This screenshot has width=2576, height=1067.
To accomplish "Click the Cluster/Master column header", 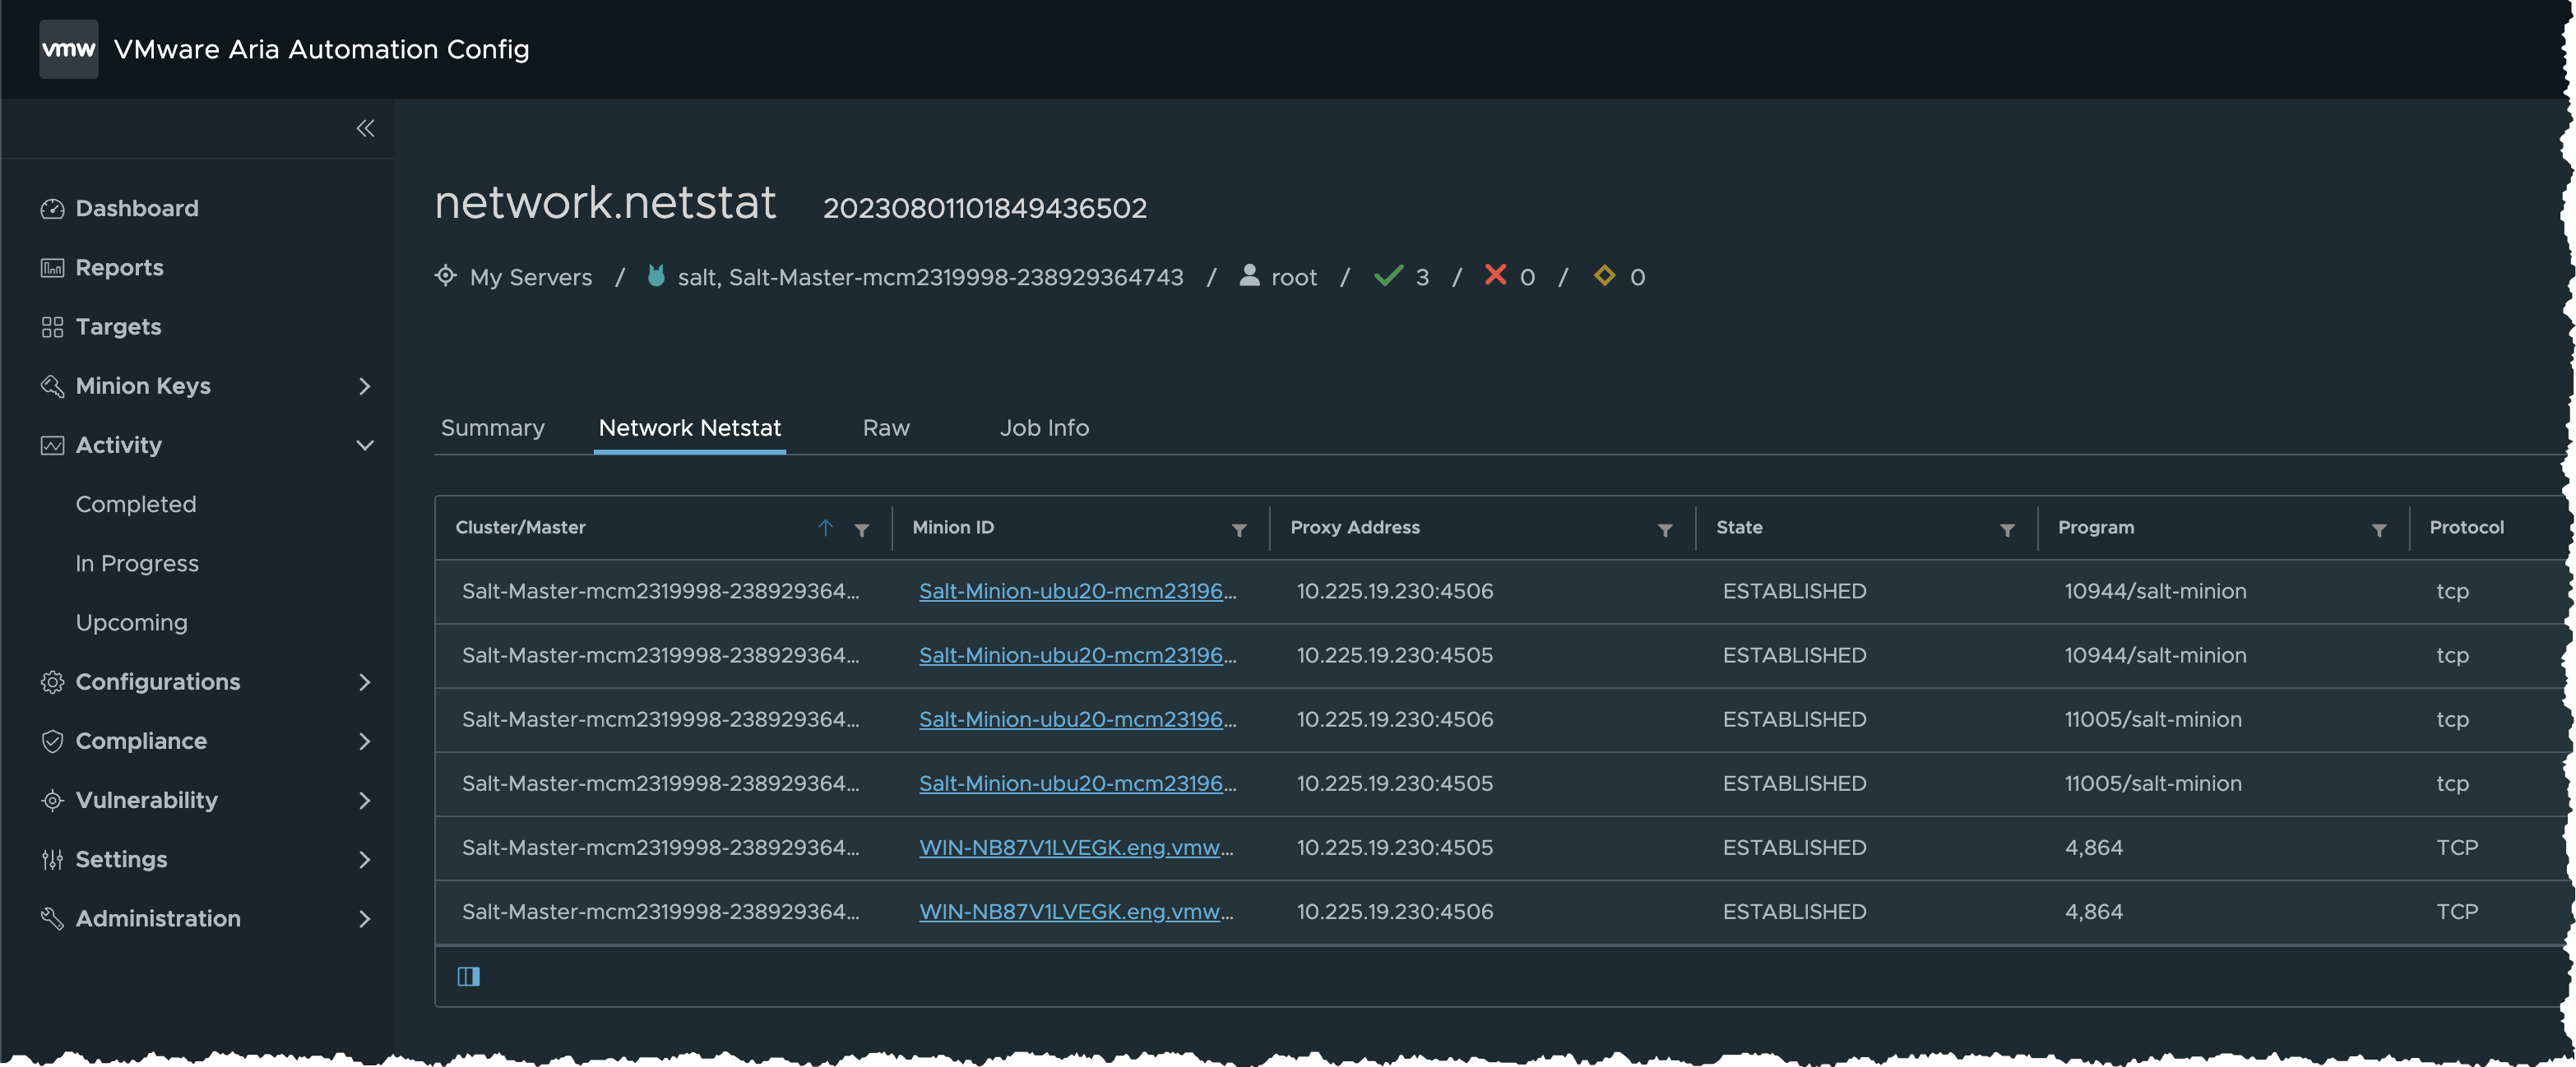I will [x=520, y=526].
